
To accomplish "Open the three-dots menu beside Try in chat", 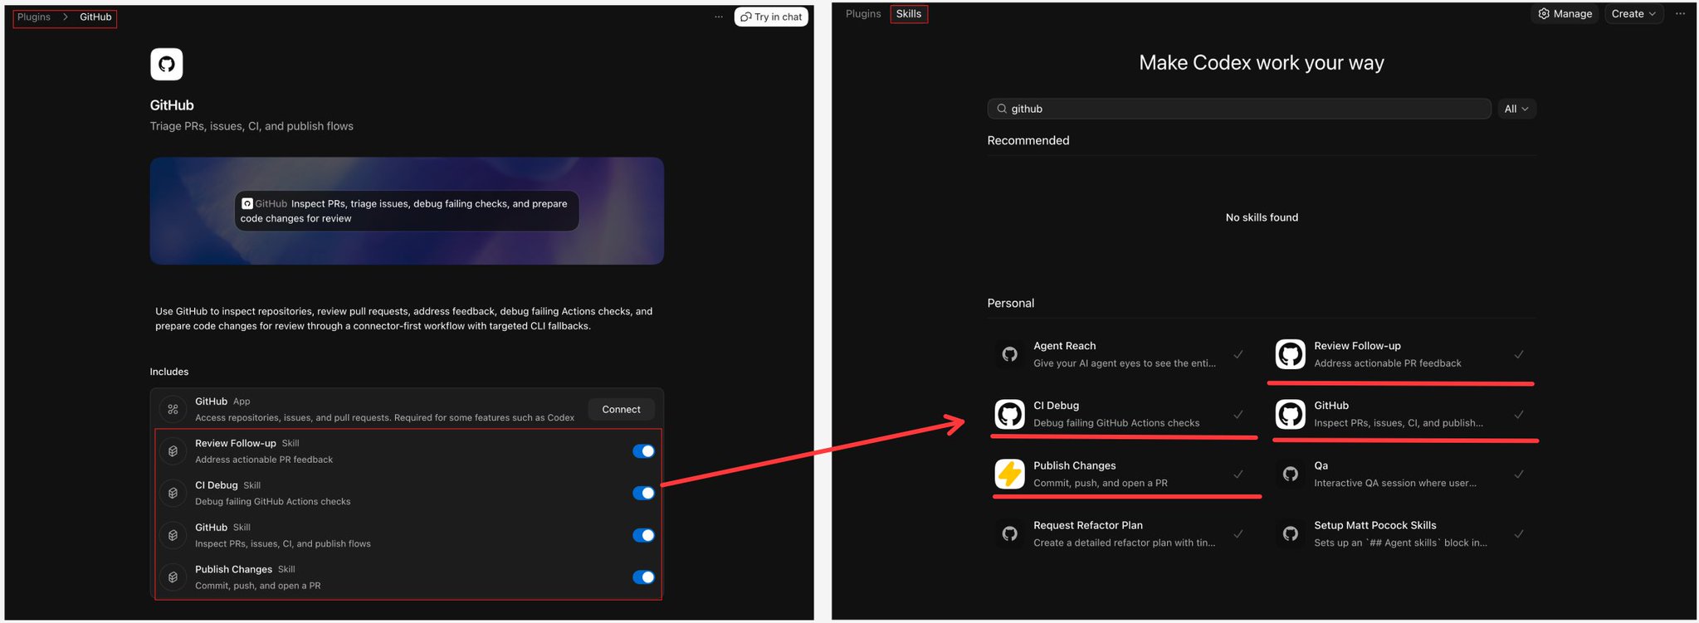I will pos(719,17).
